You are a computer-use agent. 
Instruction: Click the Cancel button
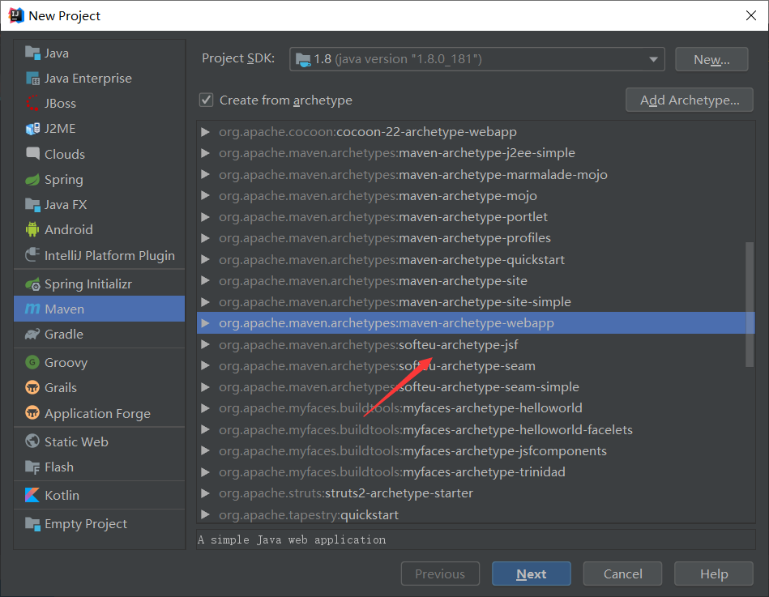(623, 574)
